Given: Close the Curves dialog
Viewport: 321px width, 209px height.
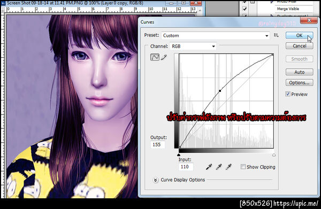Looking at the screenshot, I should coord(309,20).
